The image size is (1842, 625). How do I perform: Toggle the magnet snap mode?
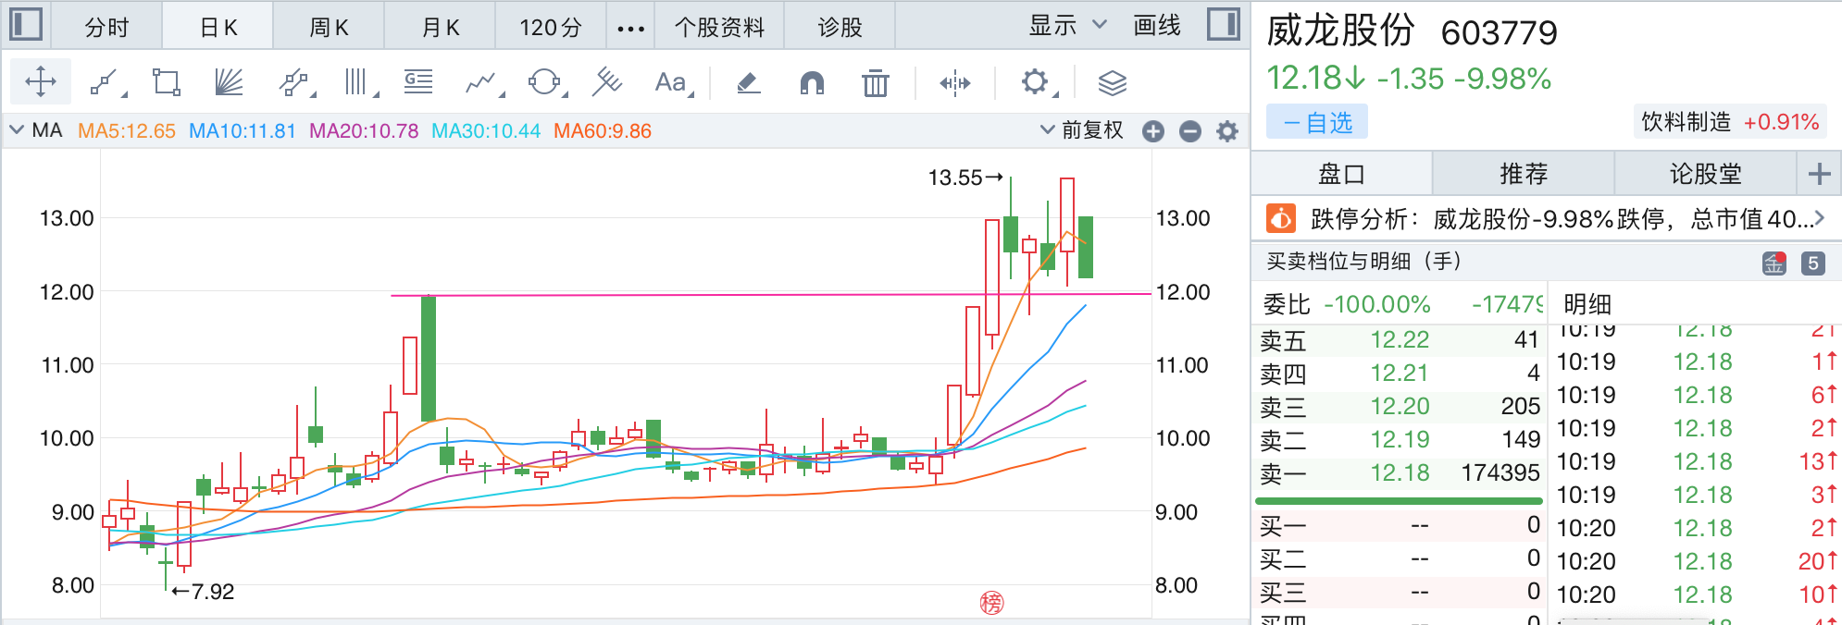(x=811, y=83)
